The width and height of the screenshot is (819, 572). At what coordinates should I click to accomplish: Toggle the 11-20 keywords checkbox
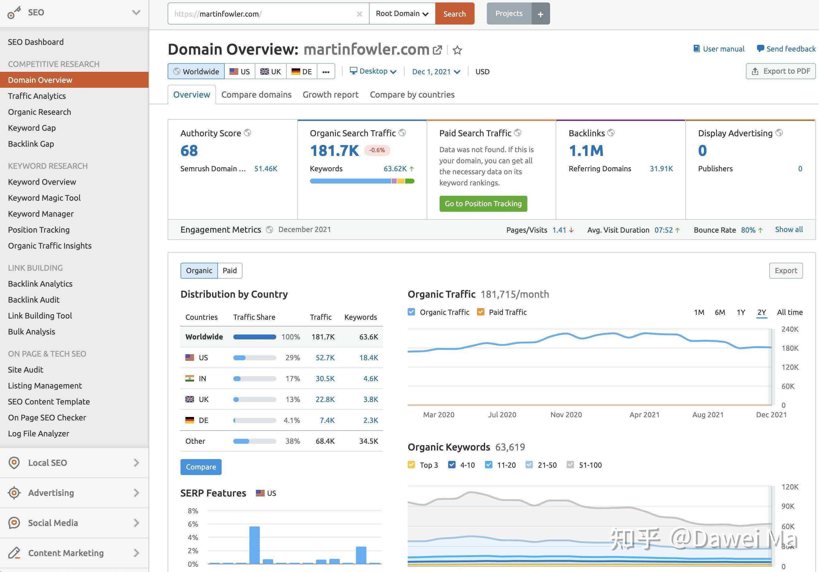click(x=489, y=465)
